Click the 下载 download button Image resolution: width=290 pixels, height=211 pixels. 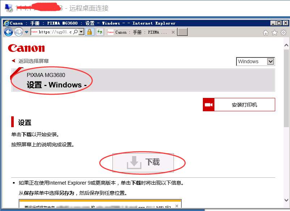[143, 163]
